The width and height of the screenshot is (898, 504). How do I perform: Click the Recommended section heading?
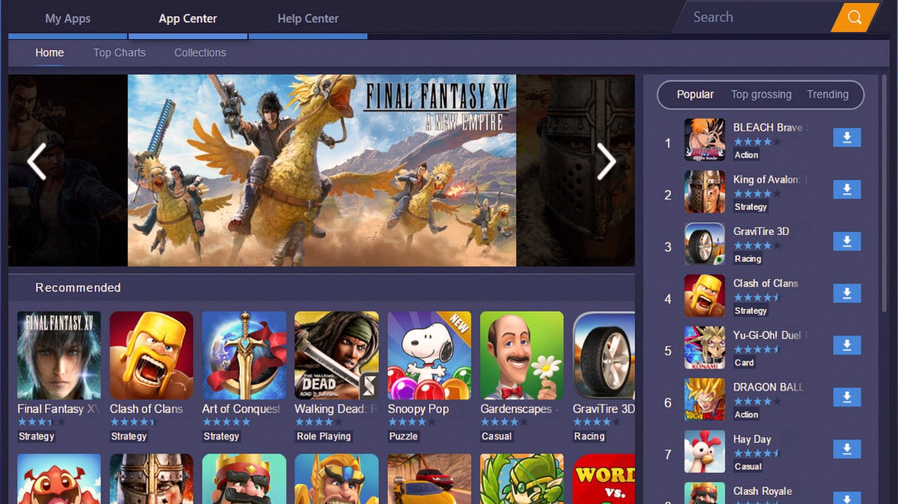click(78, 288)
